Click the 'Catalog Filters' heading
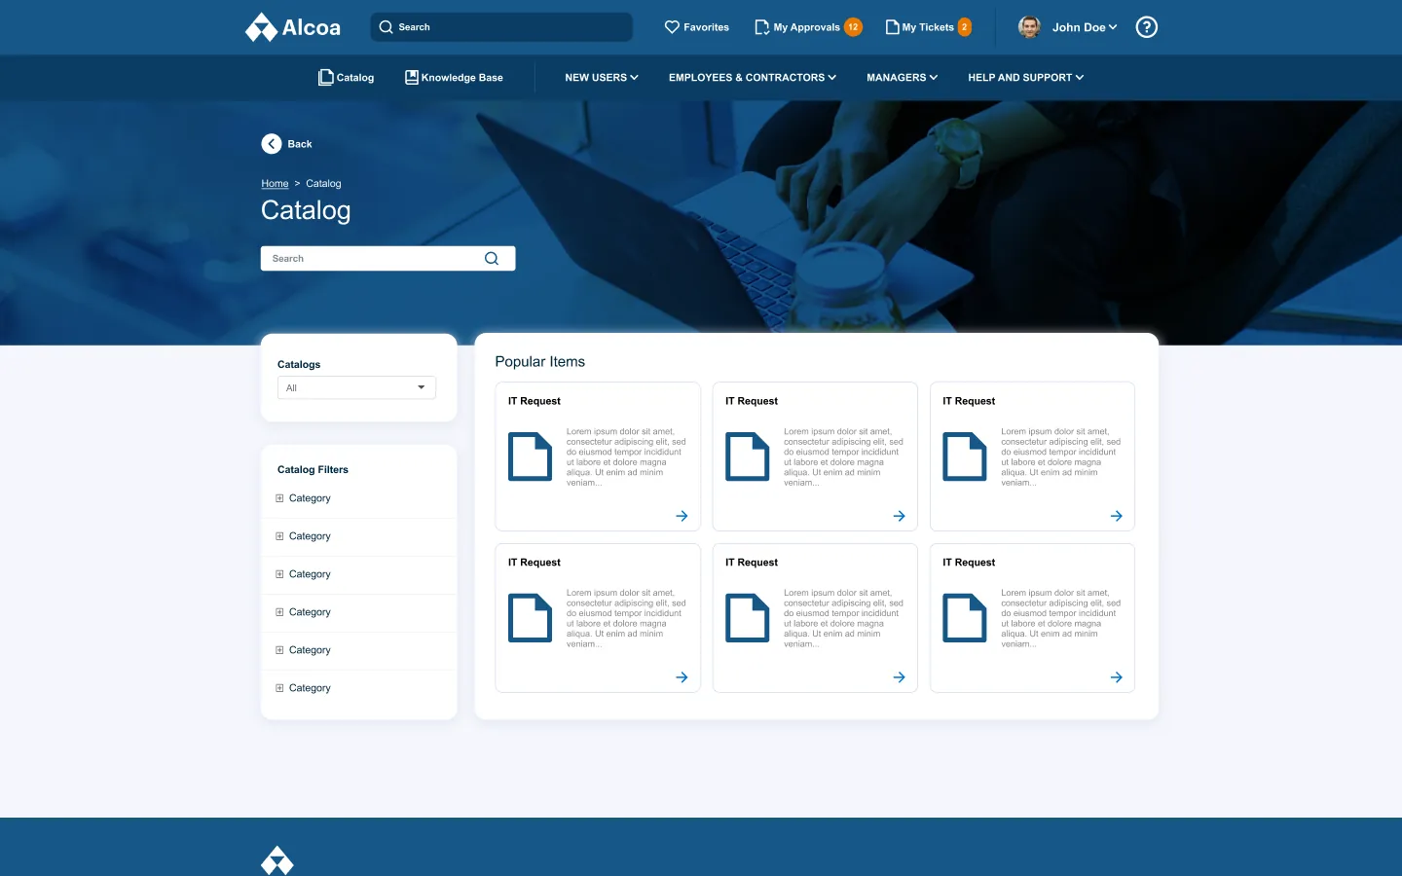This screenshot has height=876, width=1402. [x=313, y=470]
